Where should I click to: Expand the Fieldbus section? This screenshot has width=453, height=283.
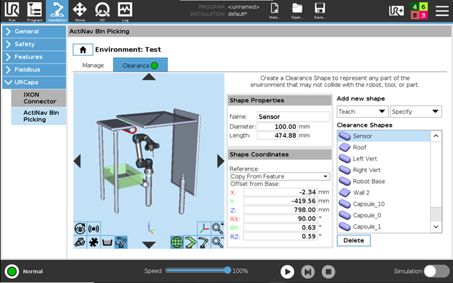tap(34, 70)
